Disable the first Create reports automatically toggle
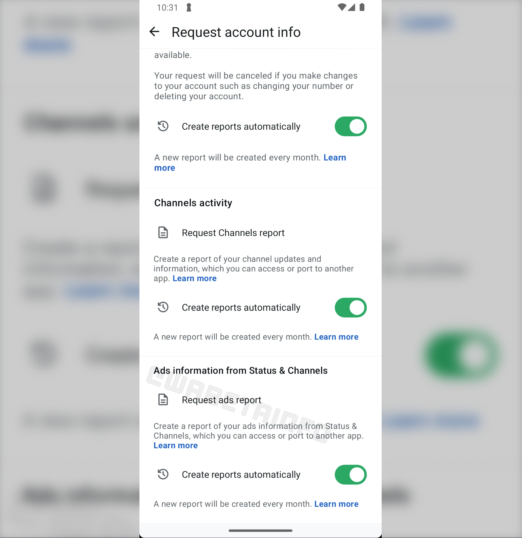This screenshot has height=538, width=522. tap(351, 126)
